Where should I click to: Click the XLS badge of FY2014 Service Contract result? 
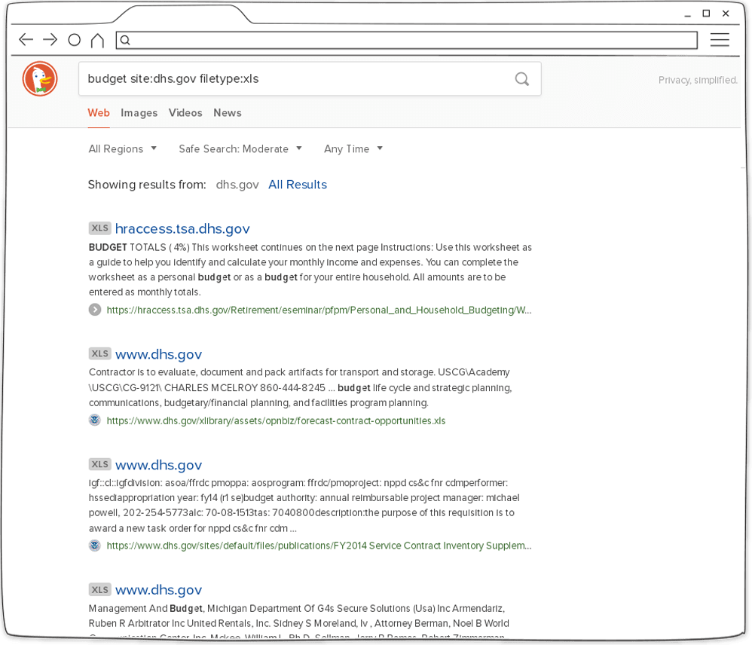click(99, 464)
